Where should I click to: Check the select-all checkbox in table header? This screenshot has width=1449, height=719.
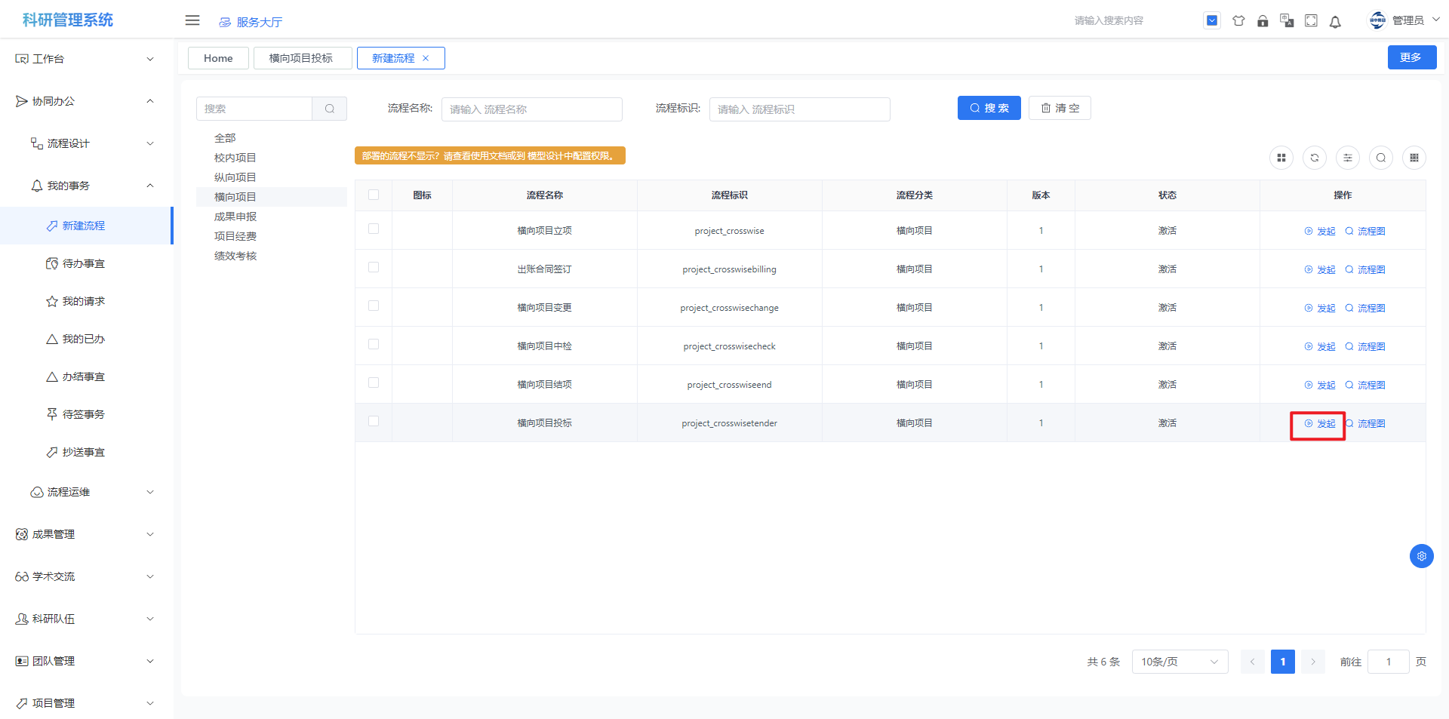(374, 195)
